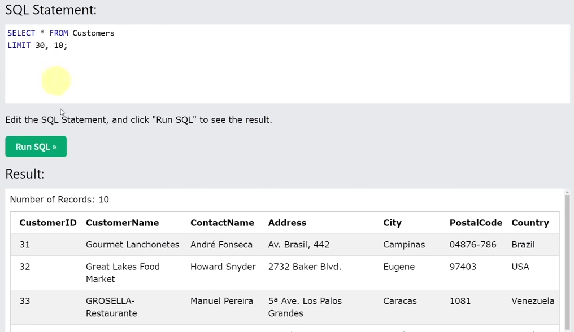Select the Gourmet Lanchonetes row cell
Image resolution: width=574 pixels, height=332 pixels.
(x=133, y=245)
